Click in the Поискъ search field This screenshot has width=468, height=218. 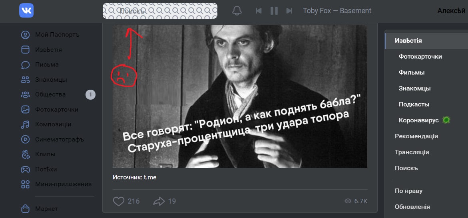coord(160,11)
